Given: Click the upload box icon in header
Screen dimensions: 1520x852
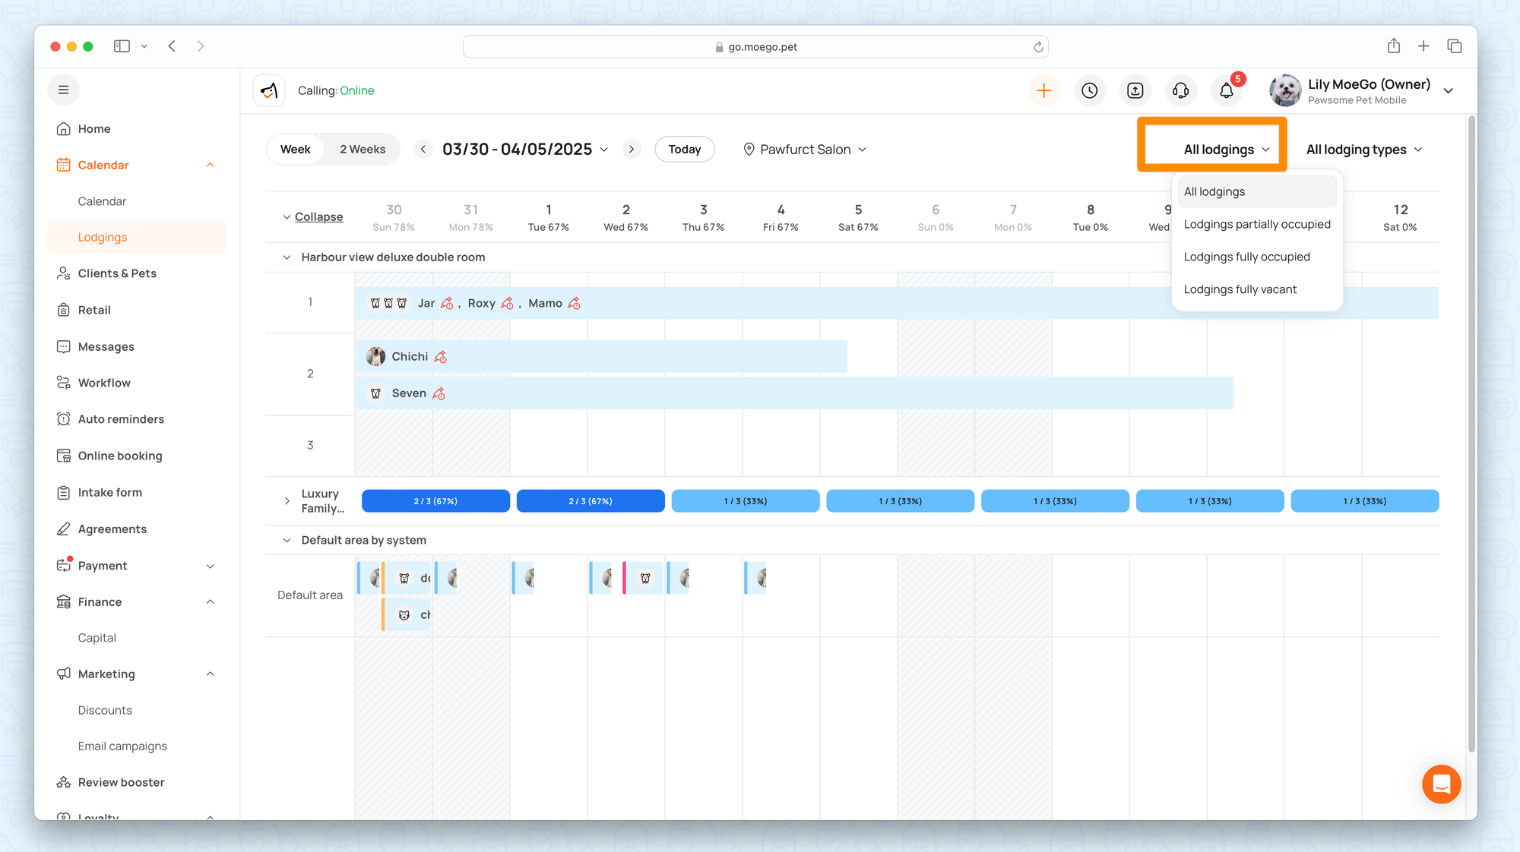Looking at the screenshot, I should 1135,90.
